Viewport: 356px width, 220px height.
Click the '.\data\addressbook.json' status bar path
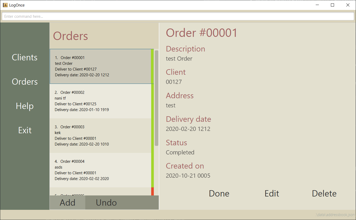pyautogui.click(x=335, y=215)
